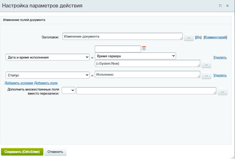The image size is (235, 159).
Task: Click Удалить for the date and time row
Action: (220, 57)
